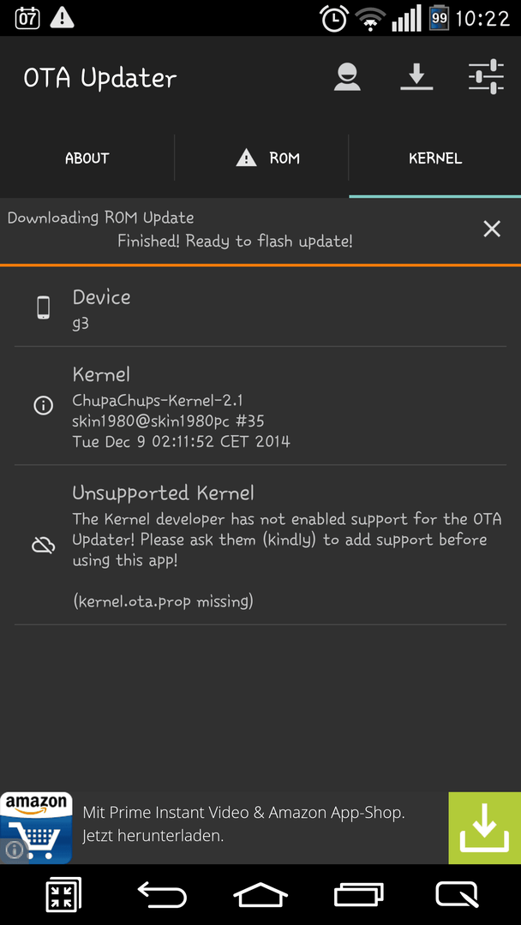Screen dimensions: 521x925
Task: Open settings via the sliders icon
Action: [486, 77]
